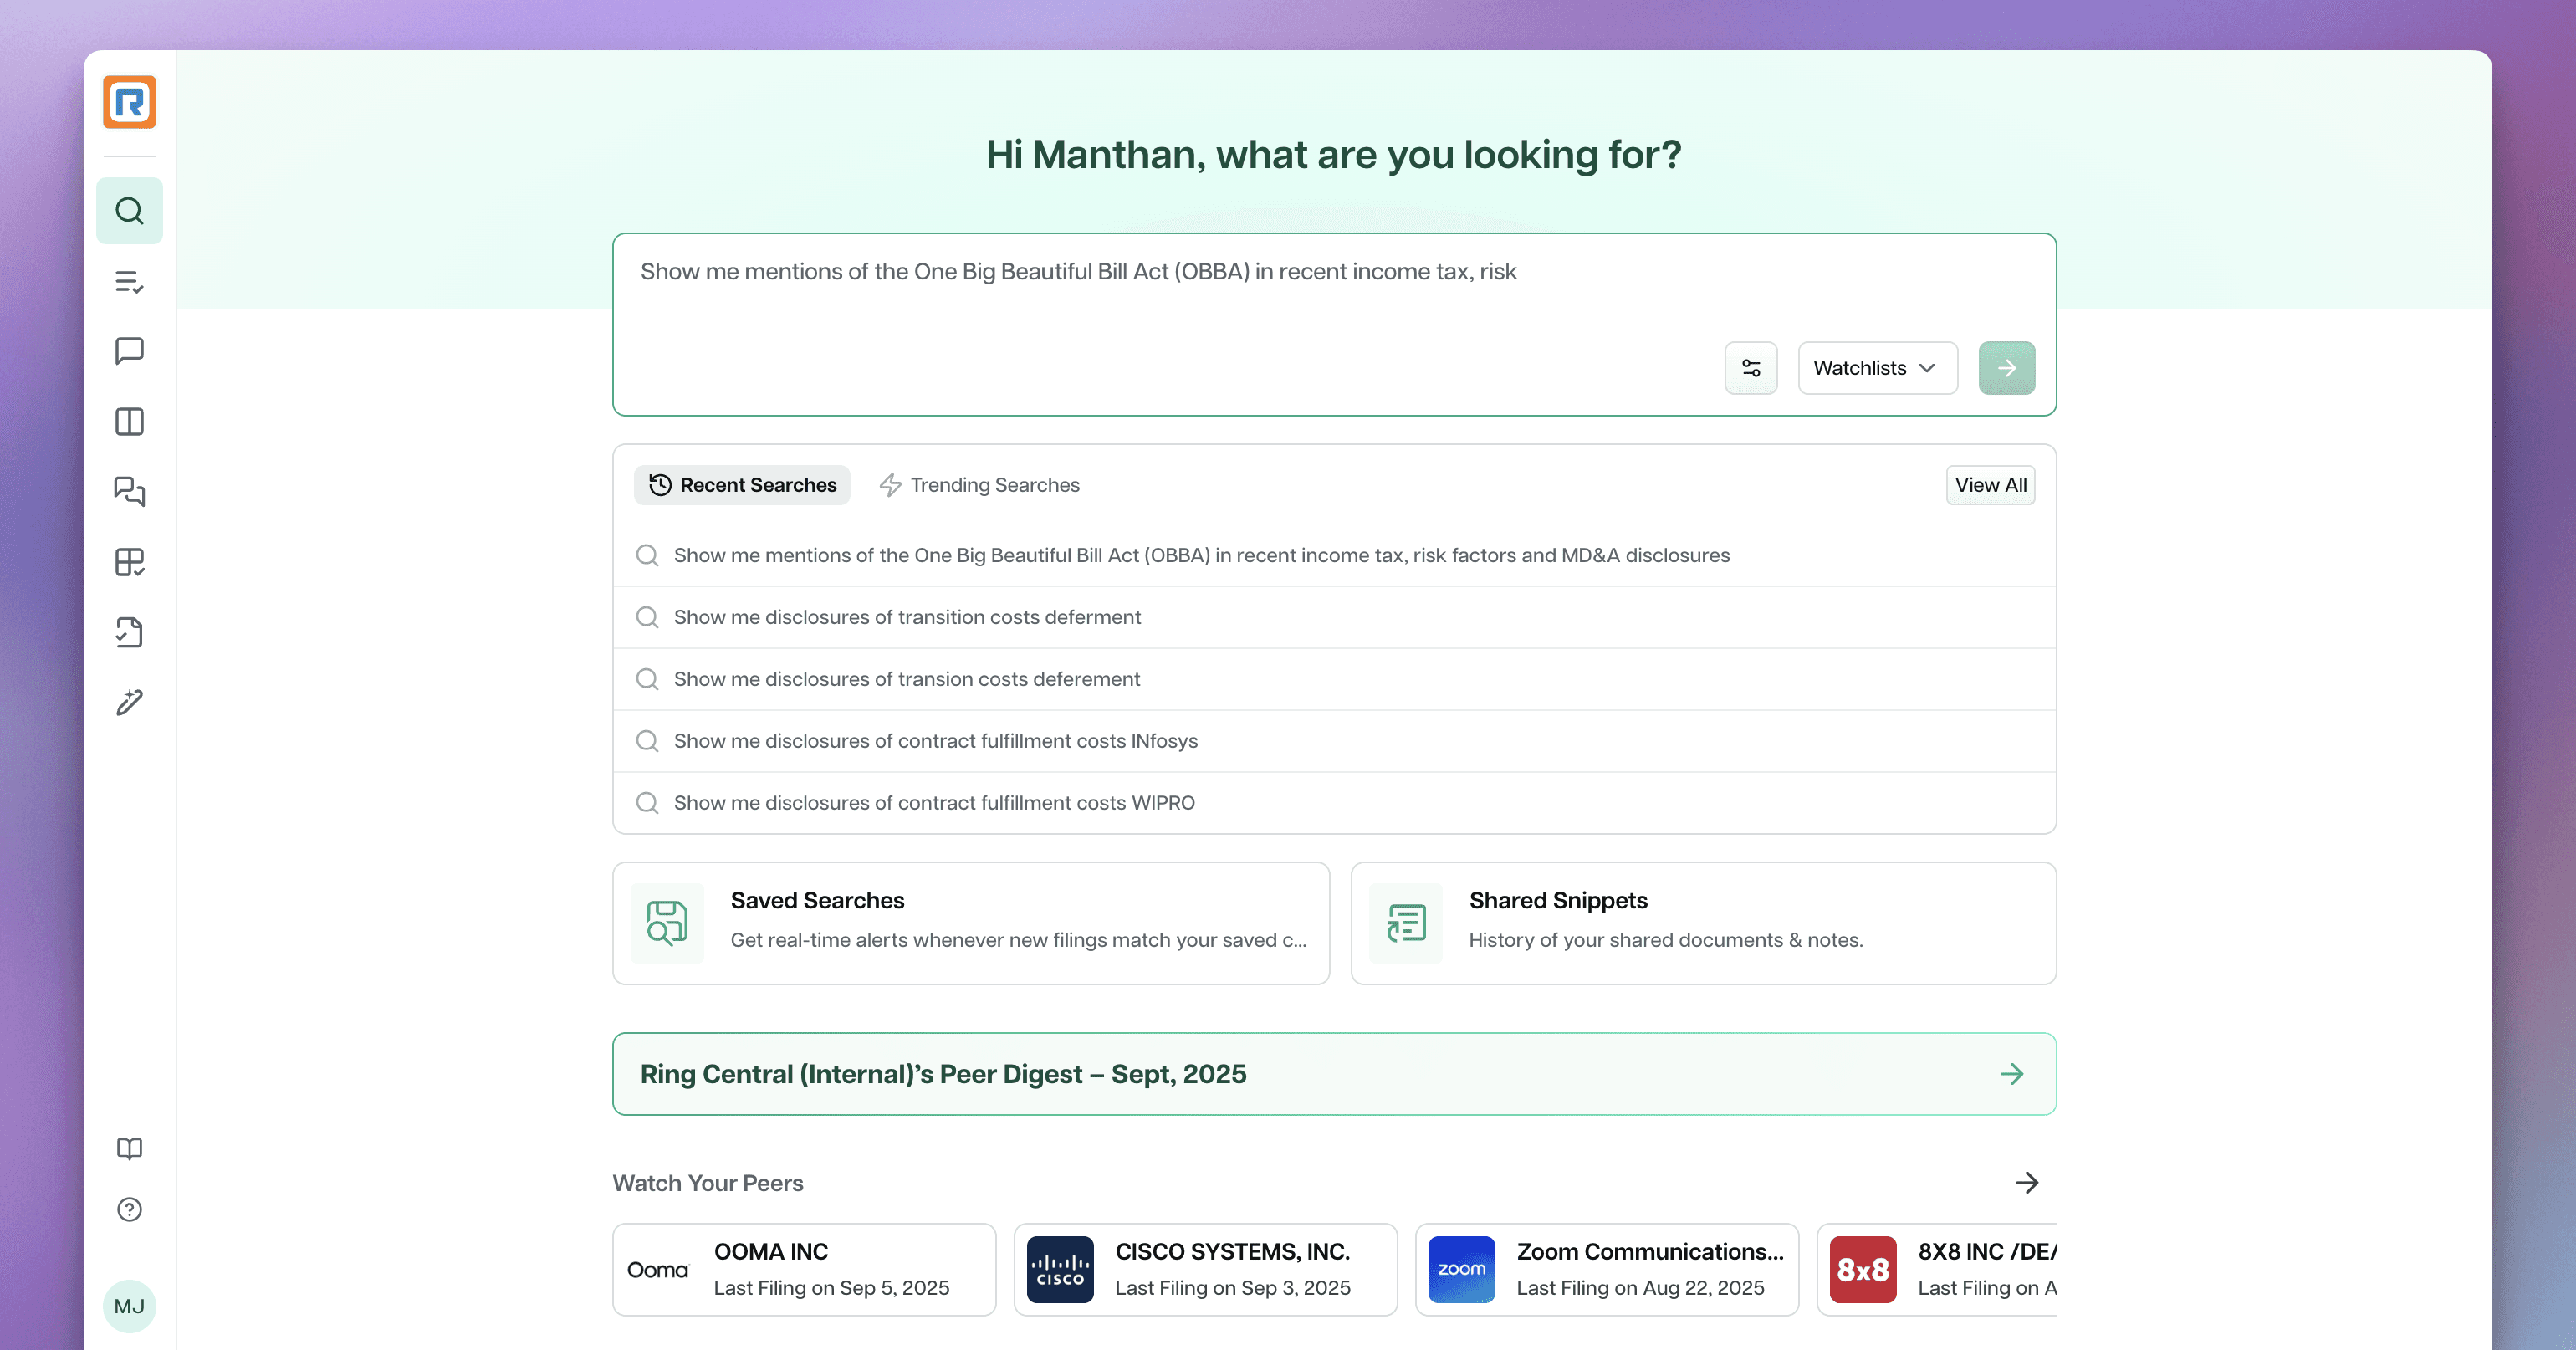2576x1350 pixels.
Task: Open the split-panel compare sidebar icon
Action: click(129, 422)
